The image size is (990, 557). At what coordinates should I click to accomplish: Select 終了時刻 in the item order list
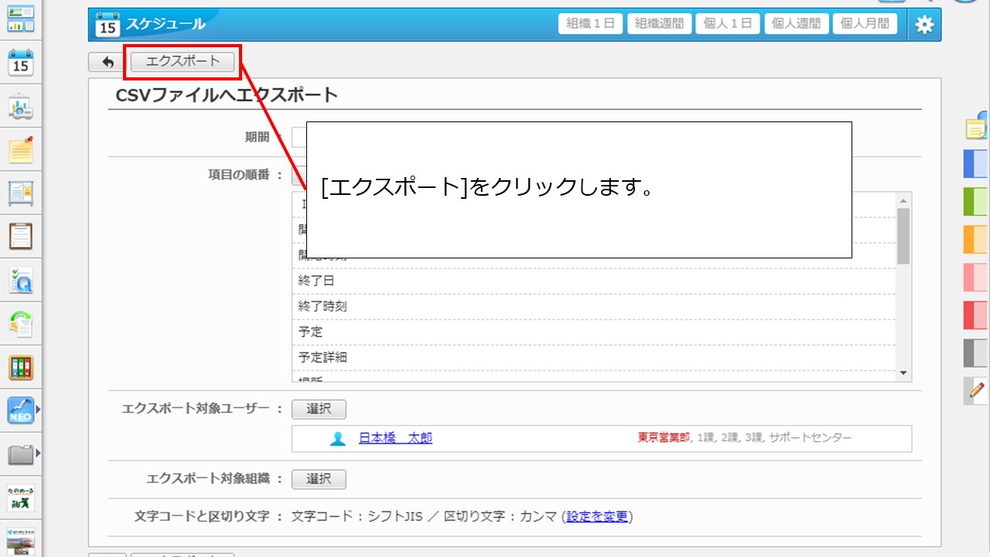pyautogui.click(x=323, y=306)
